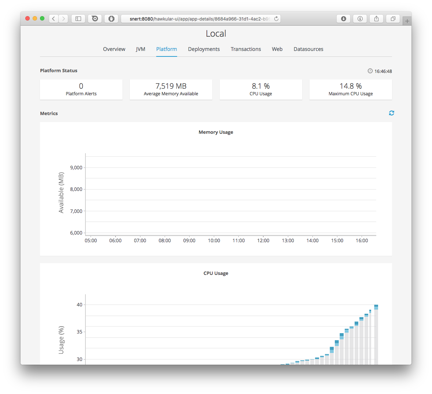Open the info extension button
The height and width of the screenshot is (394, 432).
coord(360,19)
